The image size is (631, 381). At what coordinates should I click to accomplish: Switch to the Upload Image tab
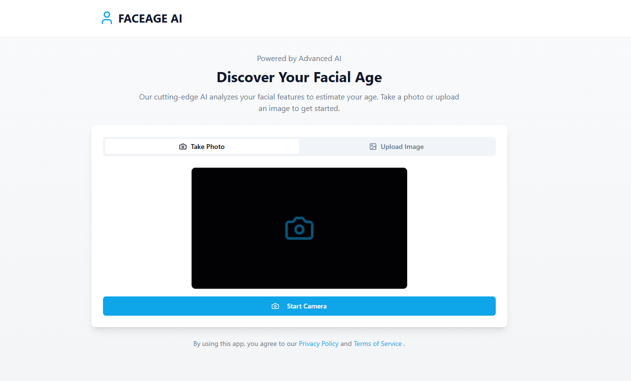point(397,147)
